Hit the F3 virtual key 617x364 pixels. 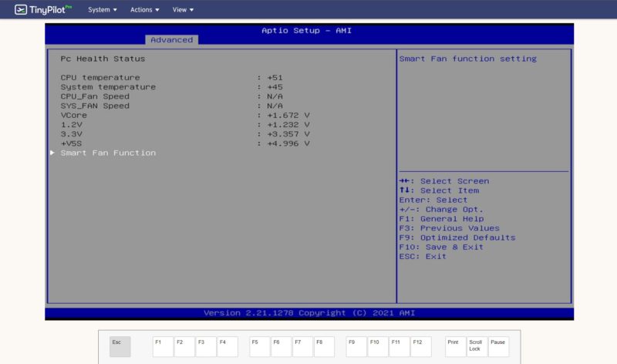coord(206,346)
